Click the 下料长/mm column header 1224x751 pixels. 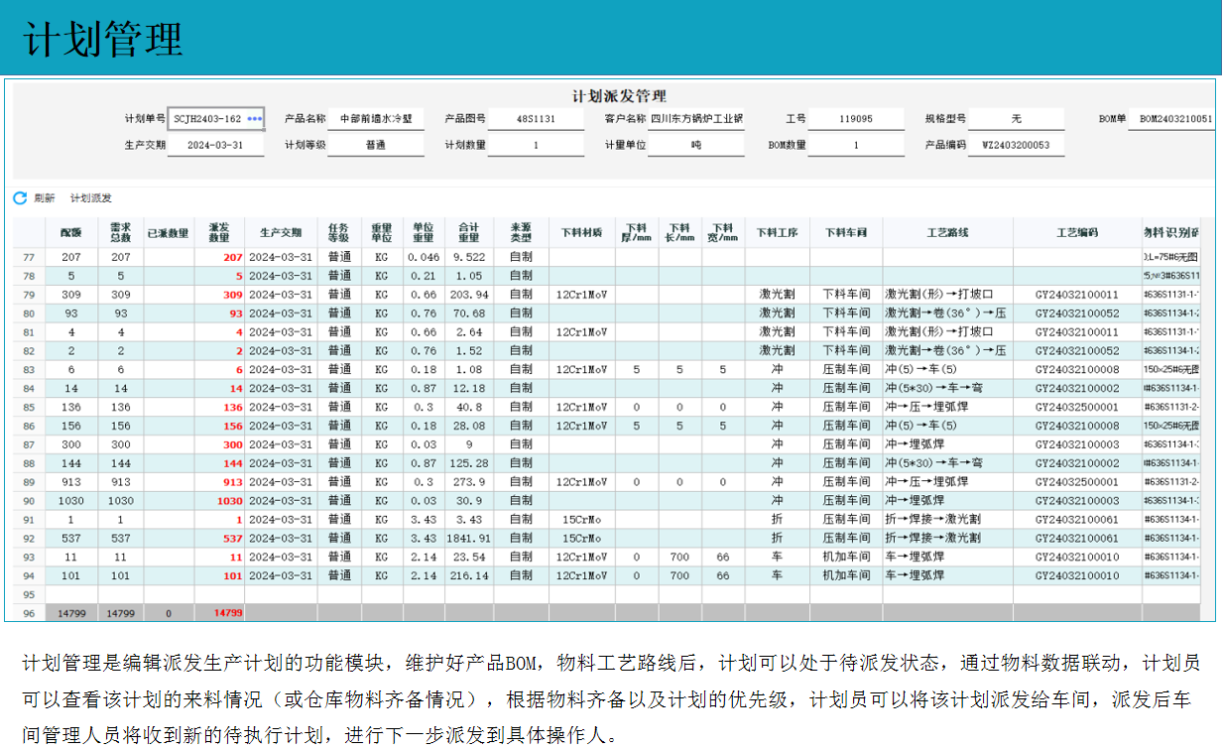[679, 232]
